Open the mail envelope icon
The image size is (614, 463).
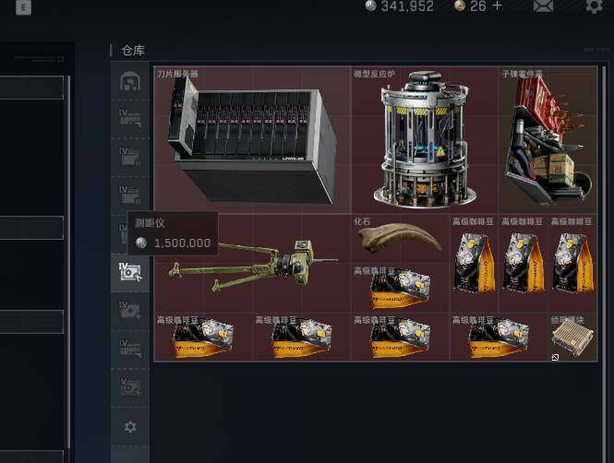pos(544,6)
